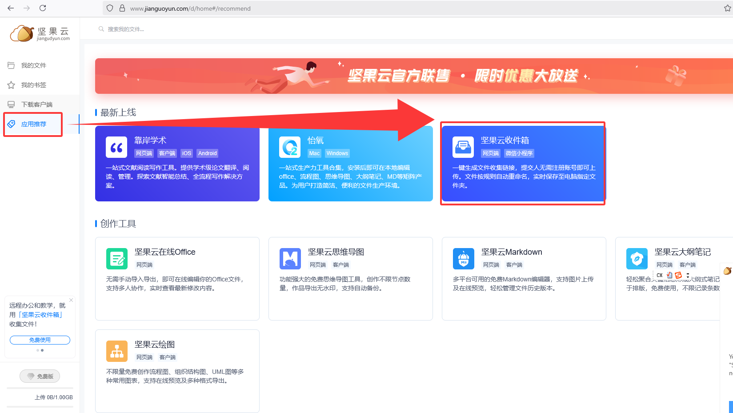Open the 坚果云绘图 title
Image resolution: width=733 pixels, height=413 pixels.
pyautogui.click(x=155, y=345)
